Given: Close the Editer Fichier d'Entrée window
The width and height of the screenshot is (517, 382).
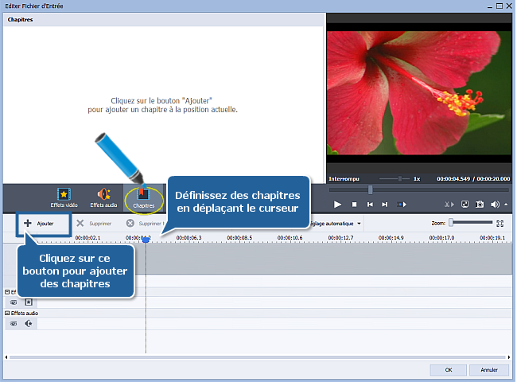Looking at the screenshot, I should tap(509, 6).
